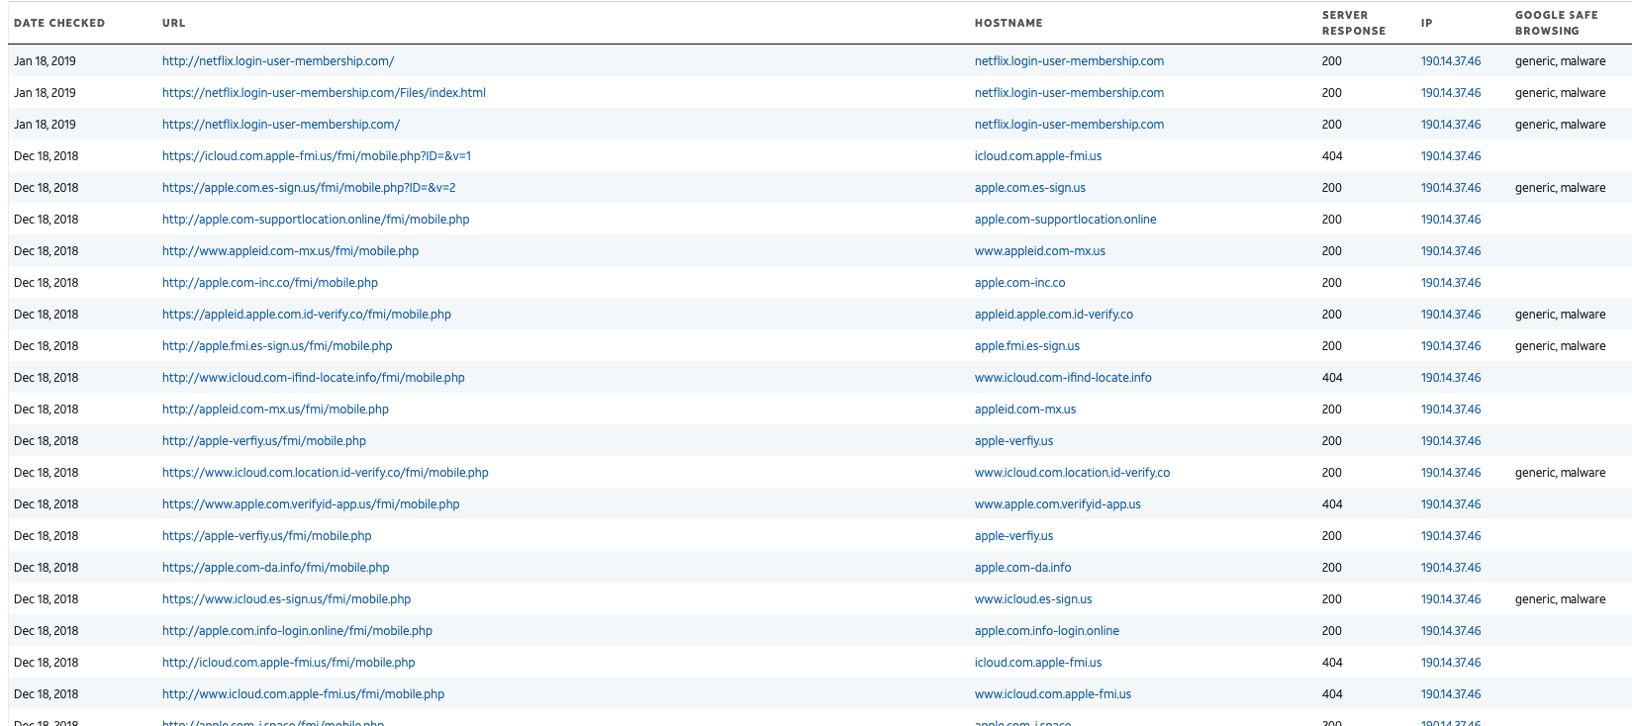Image resolution: width=1632 pixels, height=726 pixels.
Task: Open IP link in netflix Files/index.html row
Action: (1451, 93)
